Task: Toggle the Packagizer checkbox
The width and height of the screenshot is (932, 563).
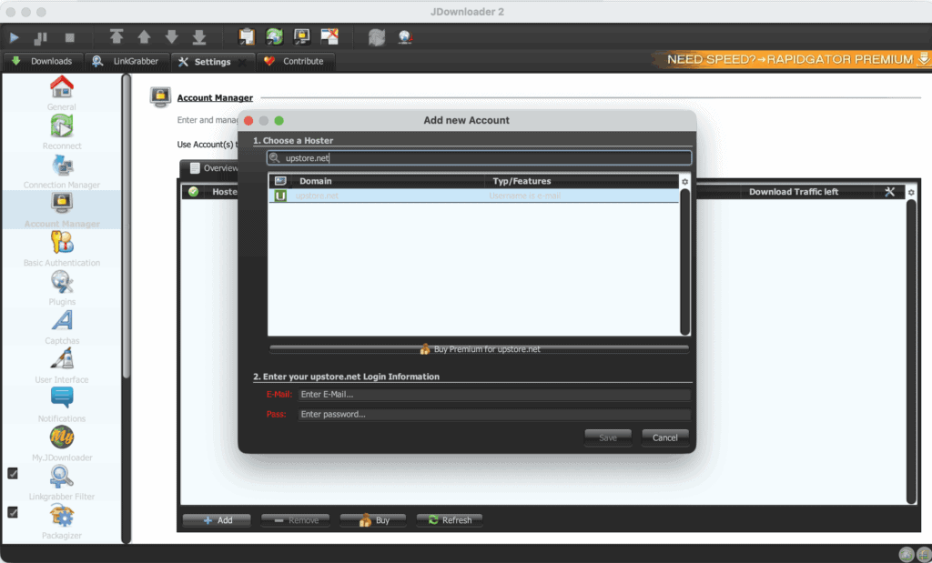Action: [13, 512]
